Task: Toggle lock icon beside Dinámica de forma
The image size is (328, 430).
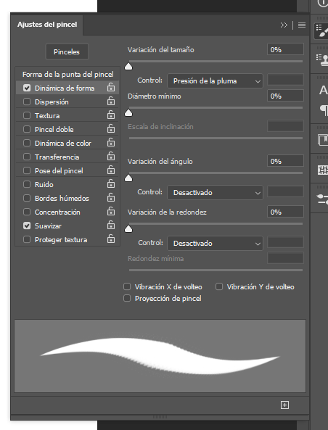Action: click(111, 87)
